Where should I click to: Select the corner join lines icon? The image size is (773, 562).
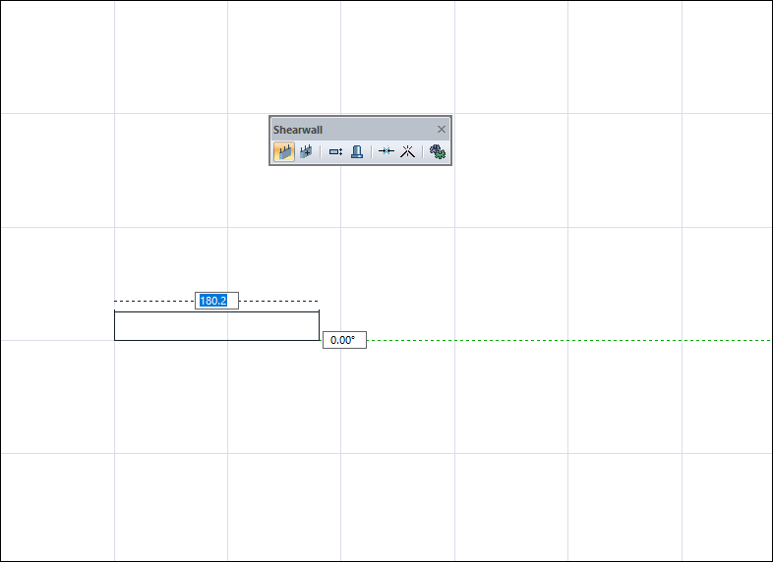pyautogui.click(x=408, y=151)
